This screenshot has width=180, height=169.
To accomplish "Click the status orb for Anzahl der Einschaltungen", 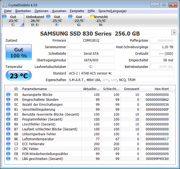I will coord(8,104).
